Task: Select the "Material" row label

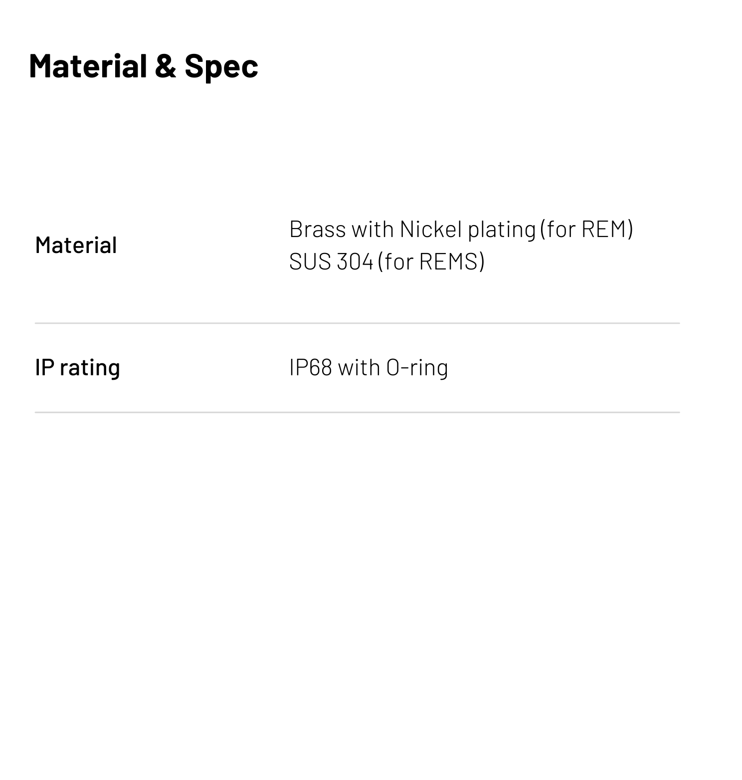Action: 76,245
